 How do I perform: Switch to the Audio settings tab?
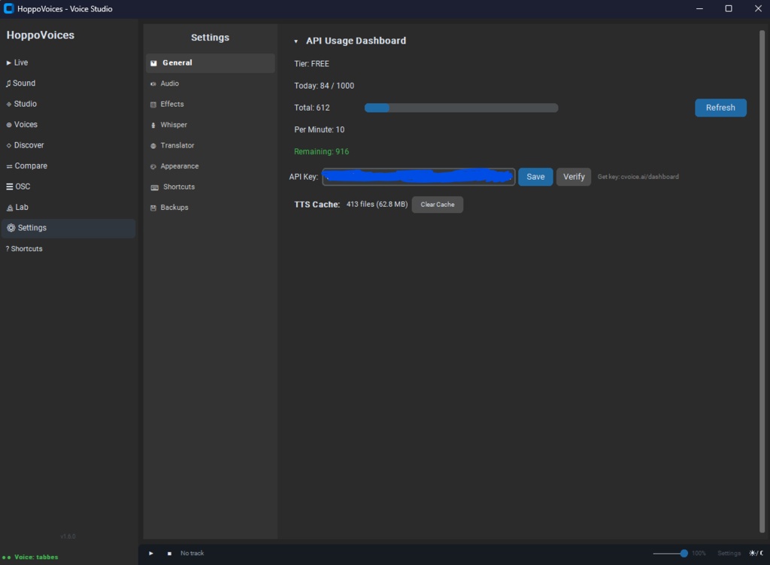tap(211, 84)
